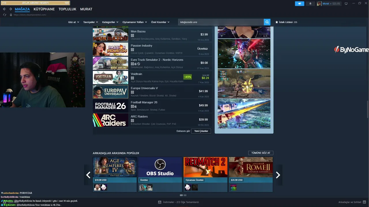The height and width of the screenshot is (207, 369).
Task: Open the Voidtrain game thumbnail
Action: [110, 77]
